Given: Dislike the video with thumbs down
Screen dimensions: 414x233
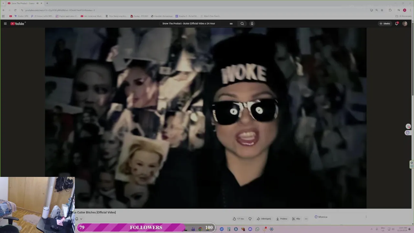Looking at the screenshot, I should coord(250,219).
